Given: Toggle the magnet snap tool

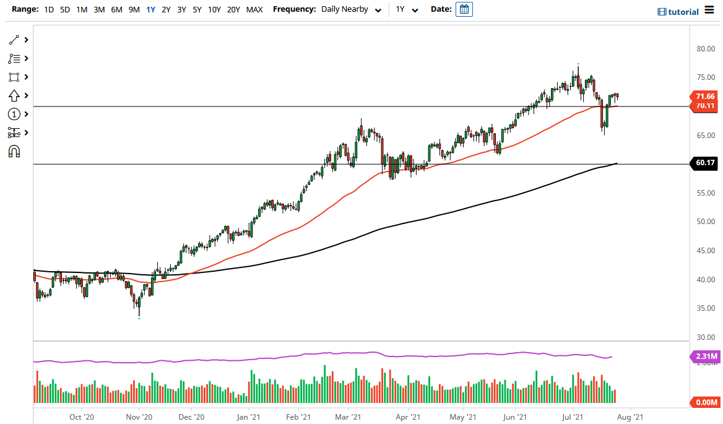Looking at the screenshot, I should click(x=13, y=151).
